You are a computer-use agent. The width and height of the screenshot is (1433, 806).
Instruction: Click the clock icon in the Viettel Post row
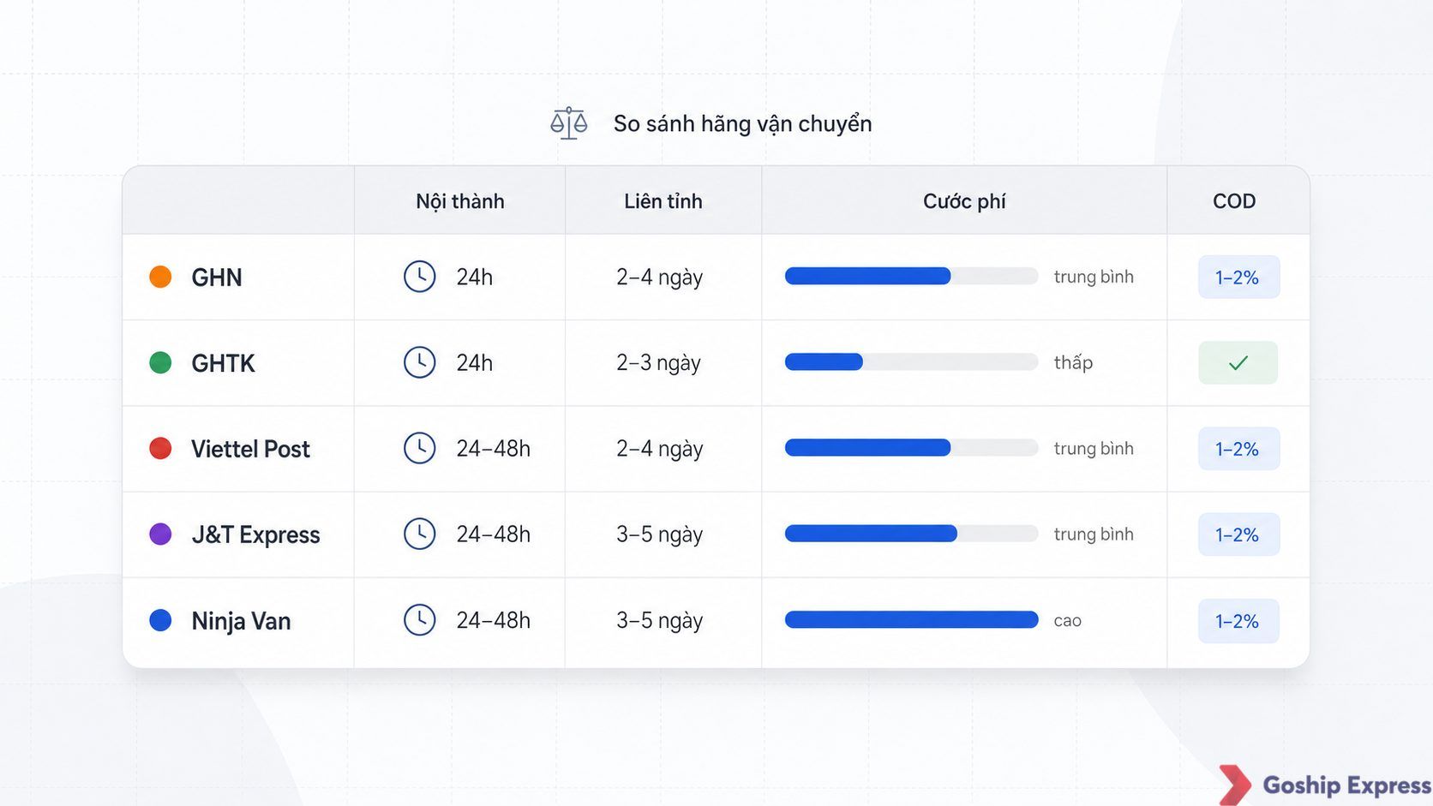point(420,448)
